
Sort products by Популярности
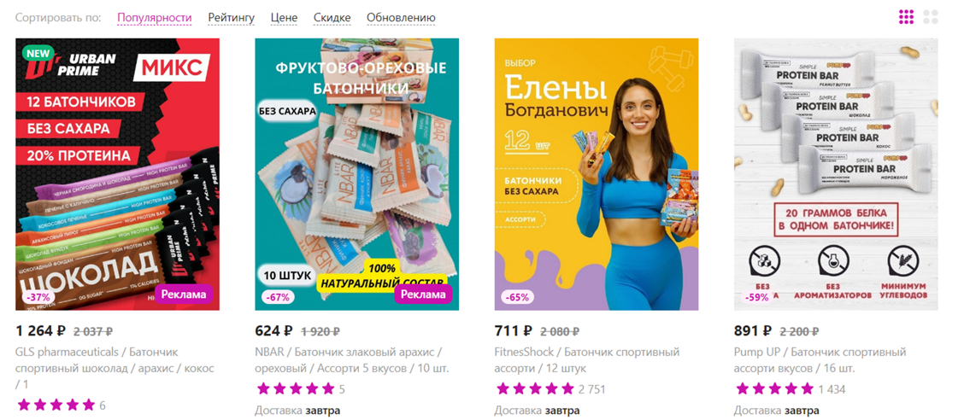[x=155, y=18]
